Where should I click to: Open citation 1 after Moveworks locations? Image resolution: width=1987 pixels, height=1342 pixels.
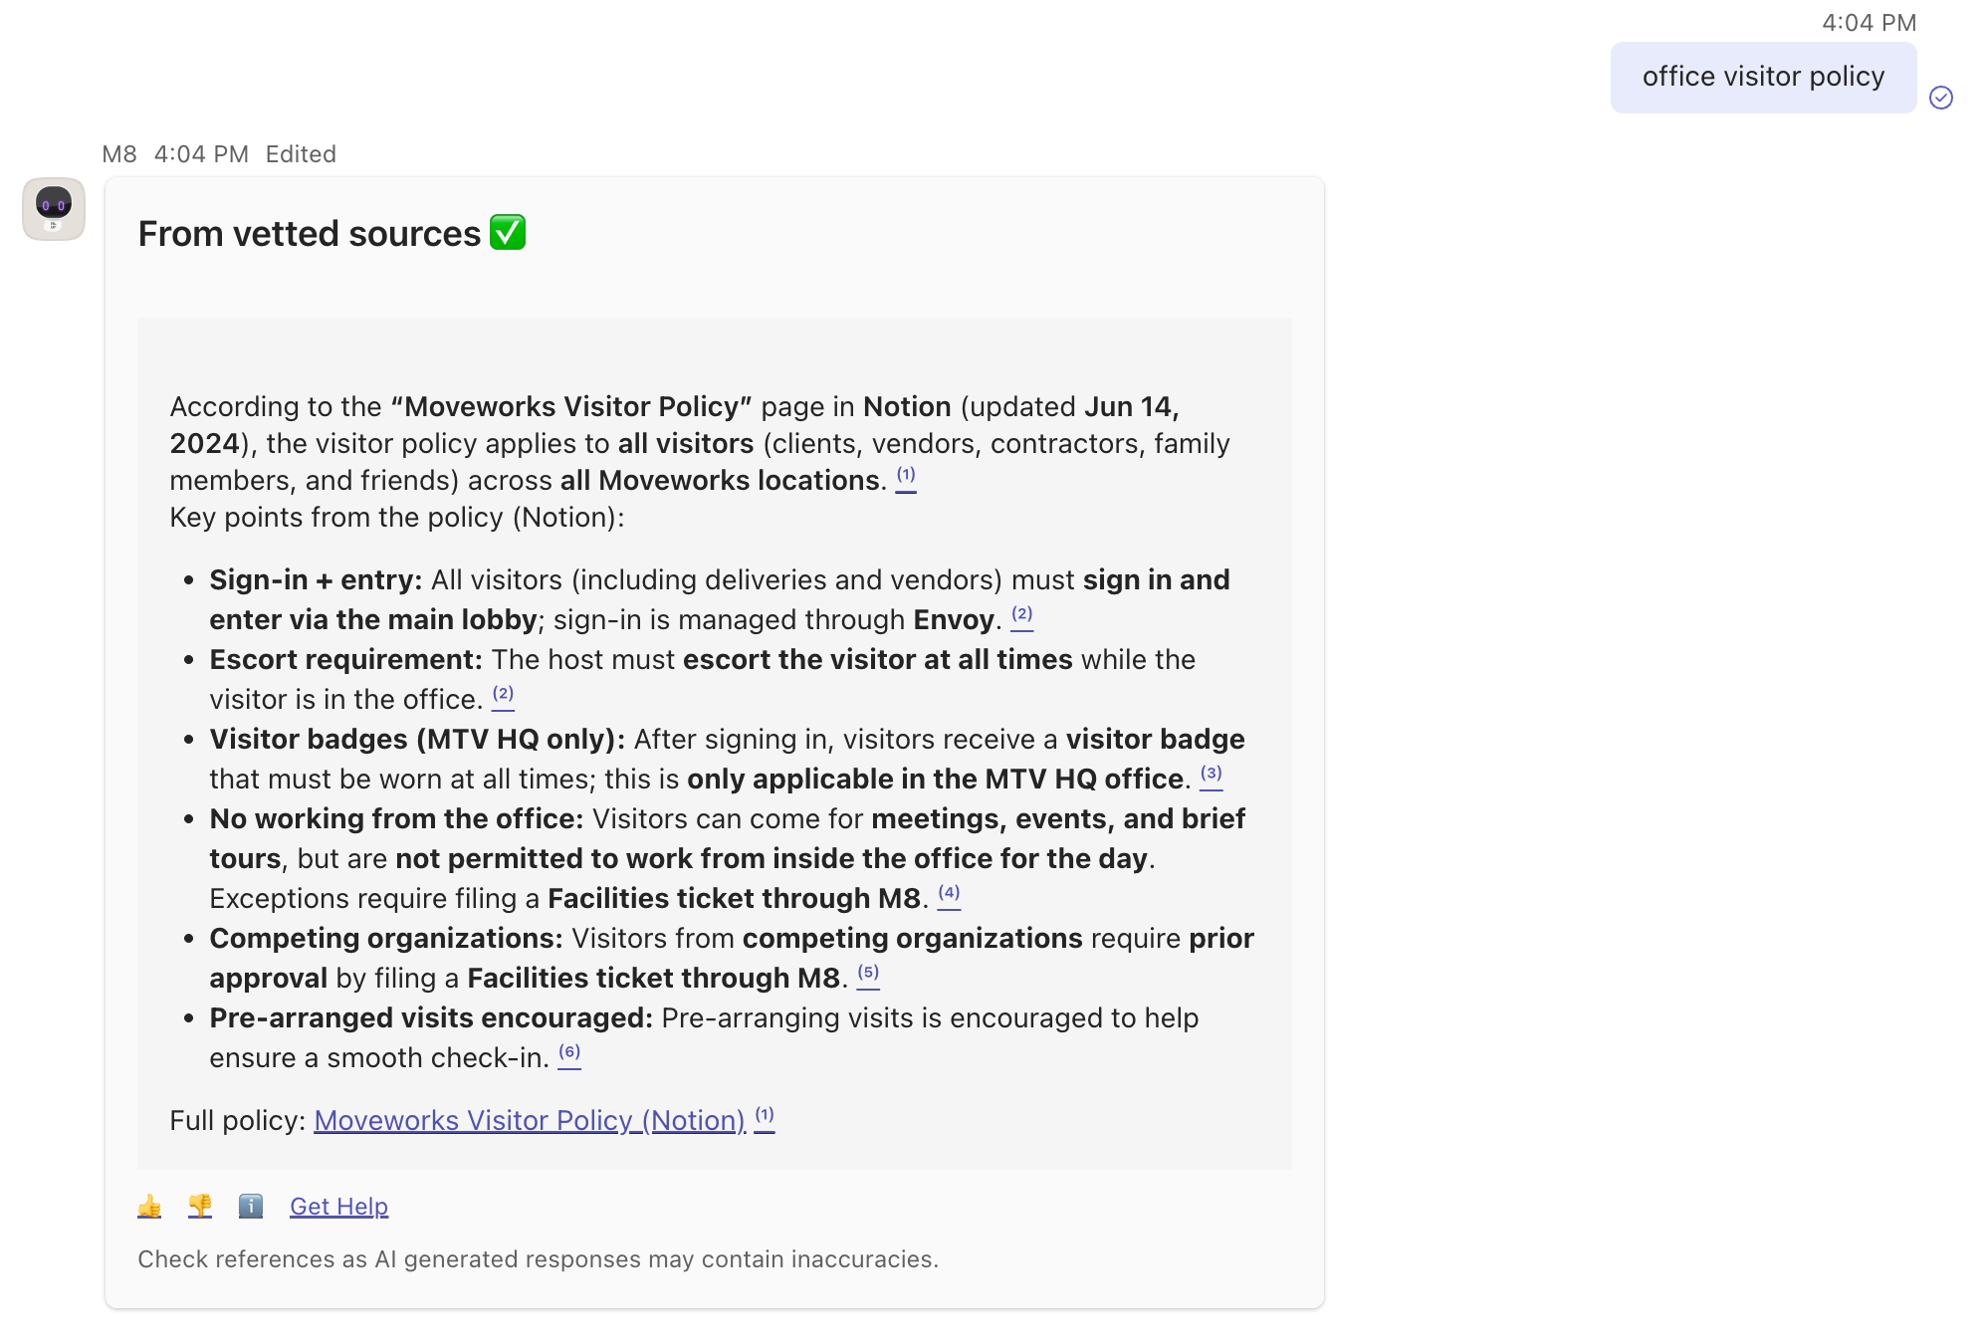pos(906,476)
